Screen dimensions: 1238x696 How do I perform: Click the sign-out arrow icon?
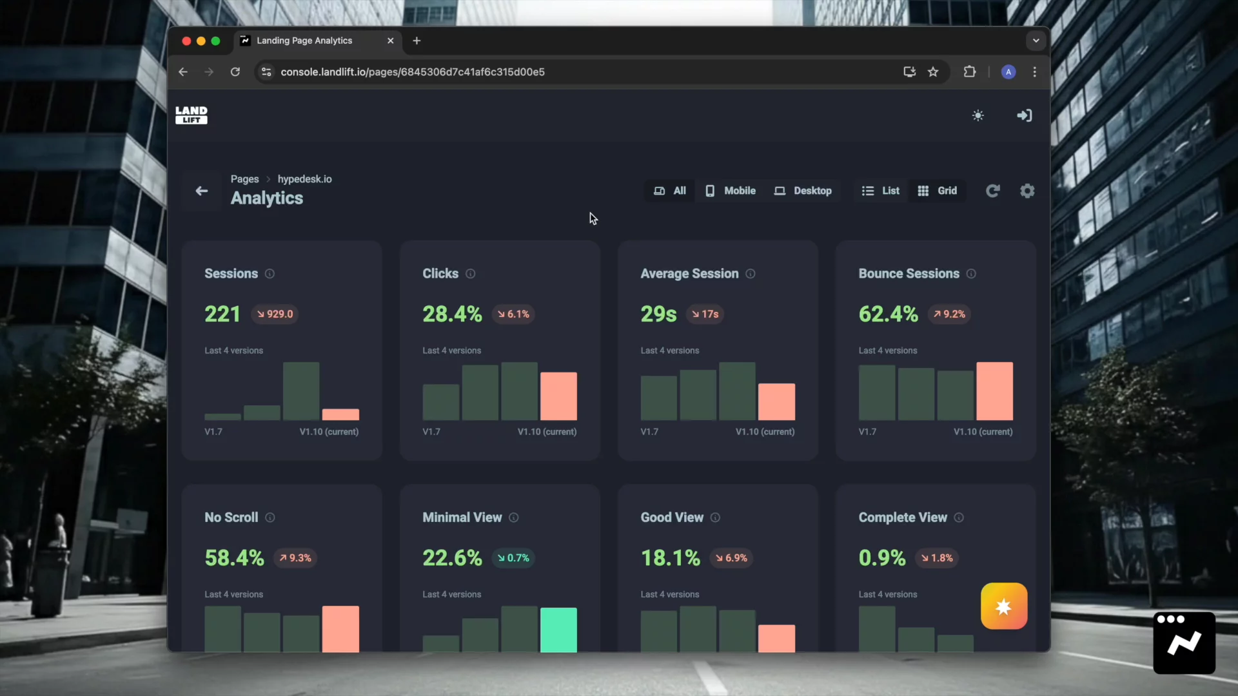click(1024, 116)
